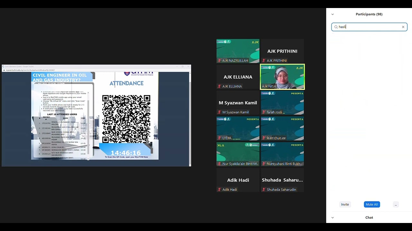412x231 pixels.
Task: Maximize the shared Chrome window
Action: coord(183,66)
